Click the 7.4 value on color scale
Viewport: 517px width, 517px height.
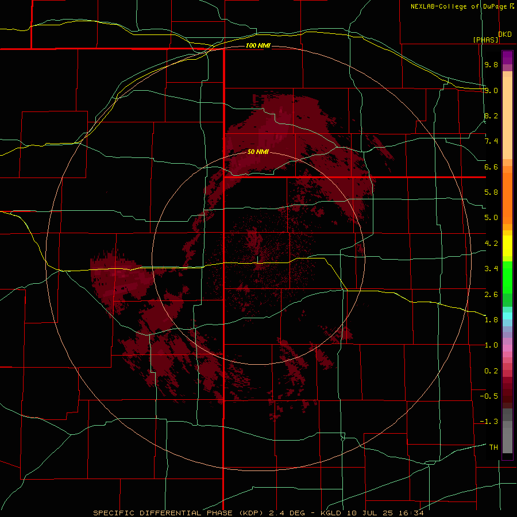(491, 141)
